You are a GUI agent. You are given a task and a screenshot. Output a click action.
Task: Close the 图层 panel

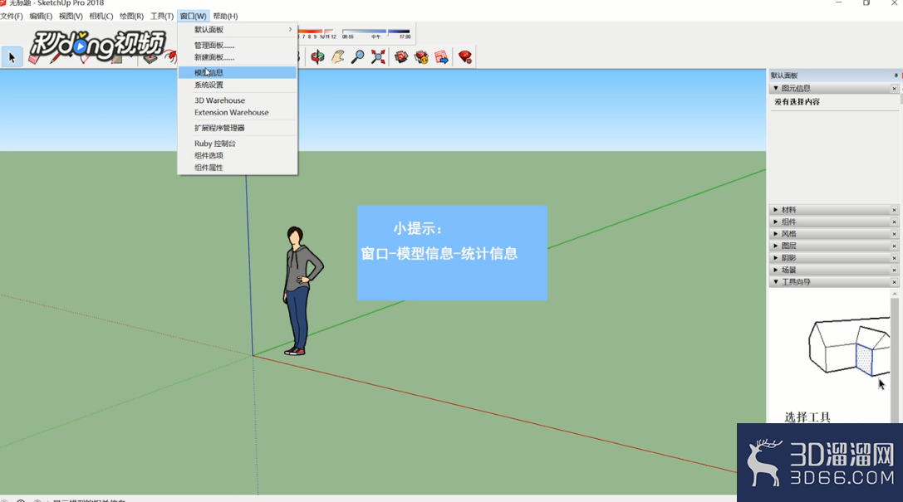[895, 246]
